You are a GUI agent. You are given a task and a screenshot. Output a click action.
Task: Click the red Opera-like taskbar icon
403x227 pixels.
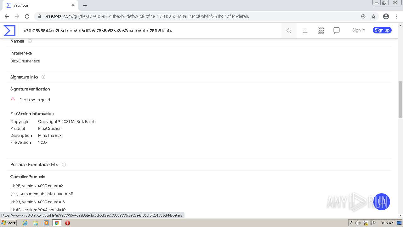point(67,223)
